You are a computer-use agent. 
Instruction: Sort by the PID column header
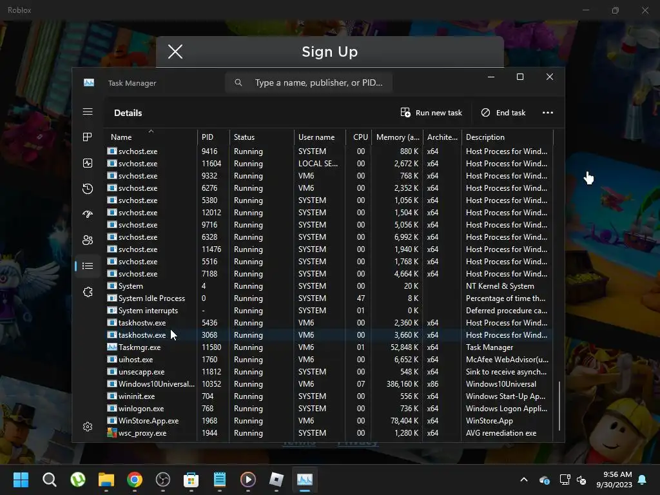point(213,137)
